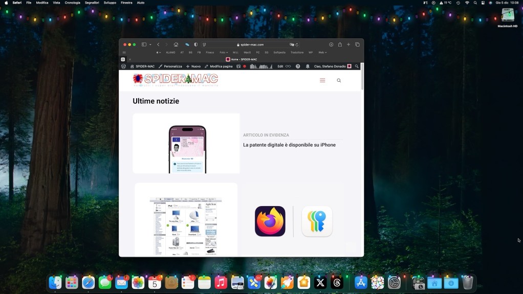Click Personalizza in admin bar

tap(170, 66)
